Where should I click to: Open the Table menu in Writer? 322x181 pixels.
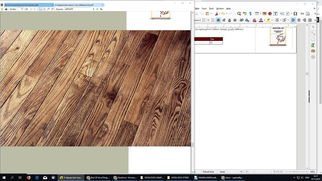[197, 8]
